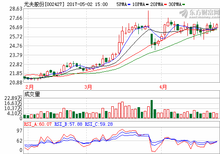Click the 62 RSI axis label

[x=19, y=141]
